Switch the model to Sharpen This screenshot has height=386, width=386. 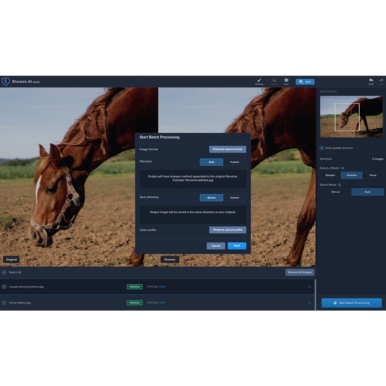click(x=330, y=175)
